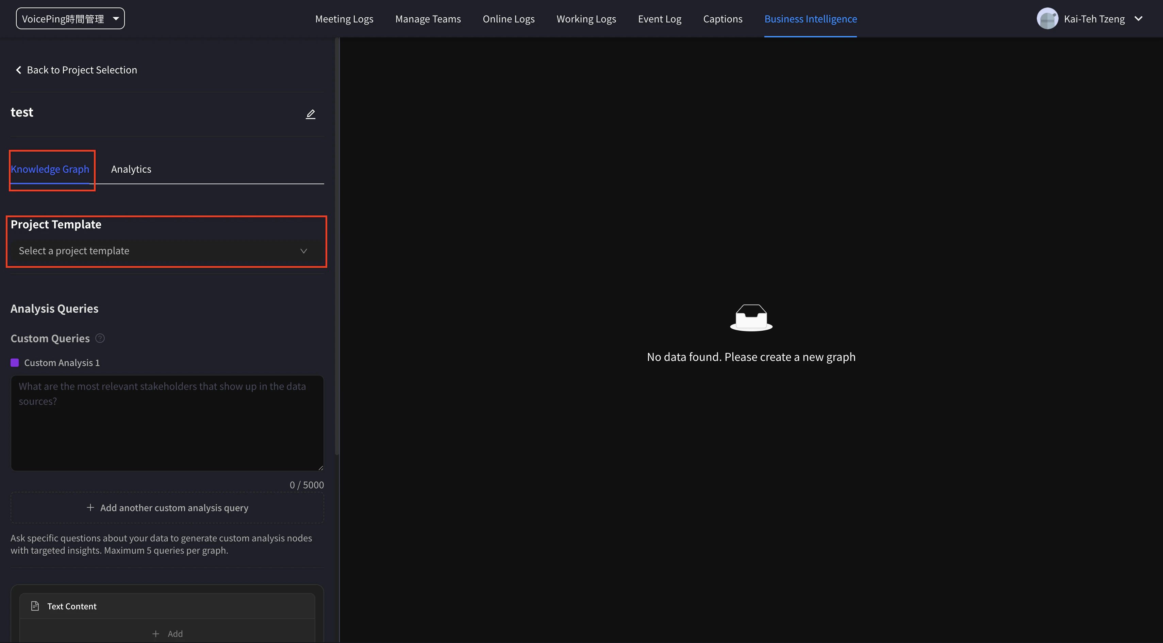Click the Text Content document icon
This screenshot has width=1163, height=643.
click(x=35, y=606)
